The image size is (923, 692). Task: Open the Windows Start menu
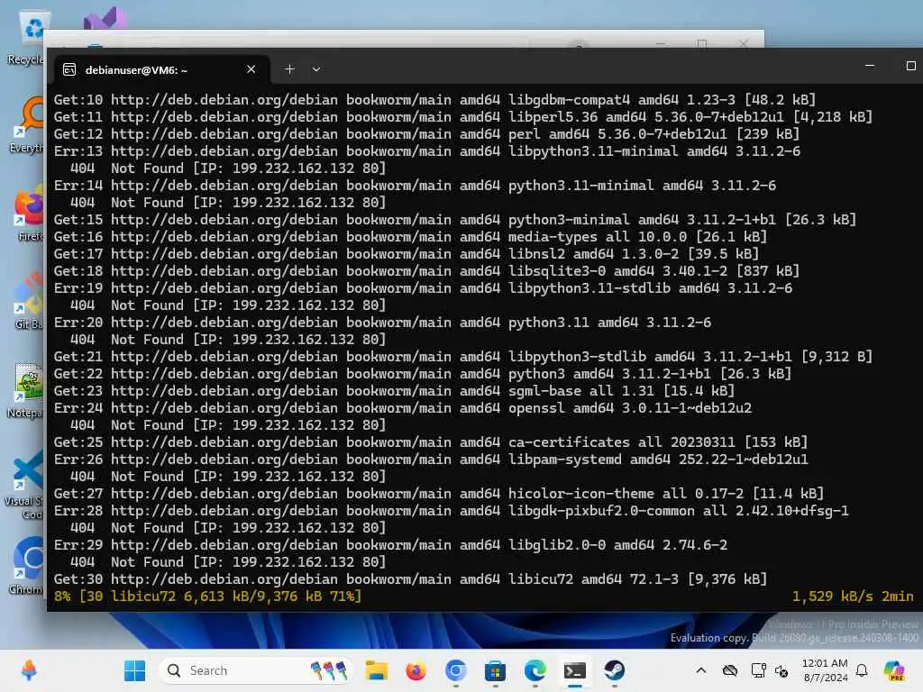pyautogui.click(x=135, y=670)
